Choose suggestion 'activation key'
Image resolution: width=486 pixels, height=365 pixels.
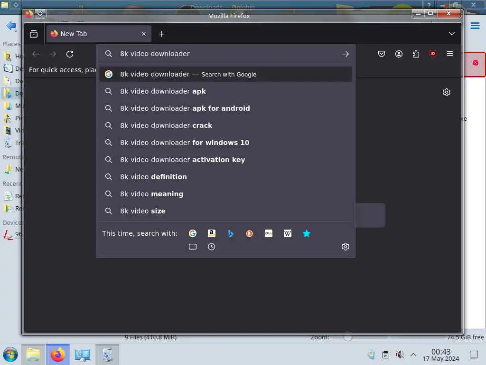tap(225, 160)
